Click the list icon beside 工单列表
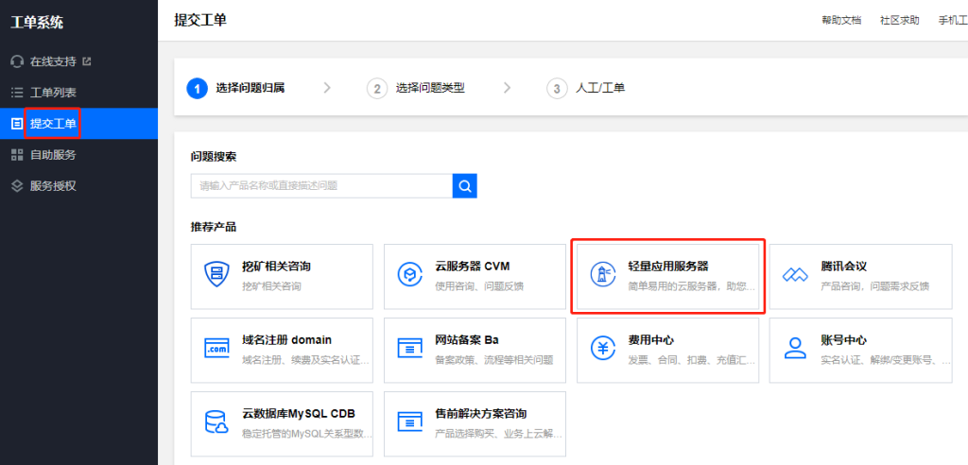The image size is (968, 465). coord(17,93)
